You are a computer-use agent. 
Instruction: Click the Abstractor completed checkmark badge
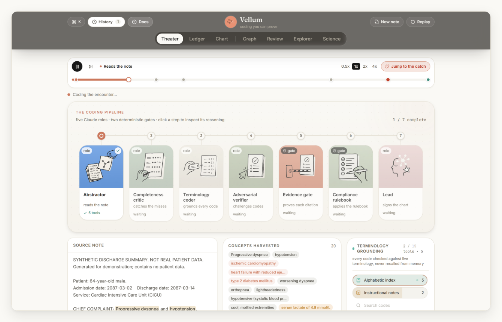click(x=118, y=151)
